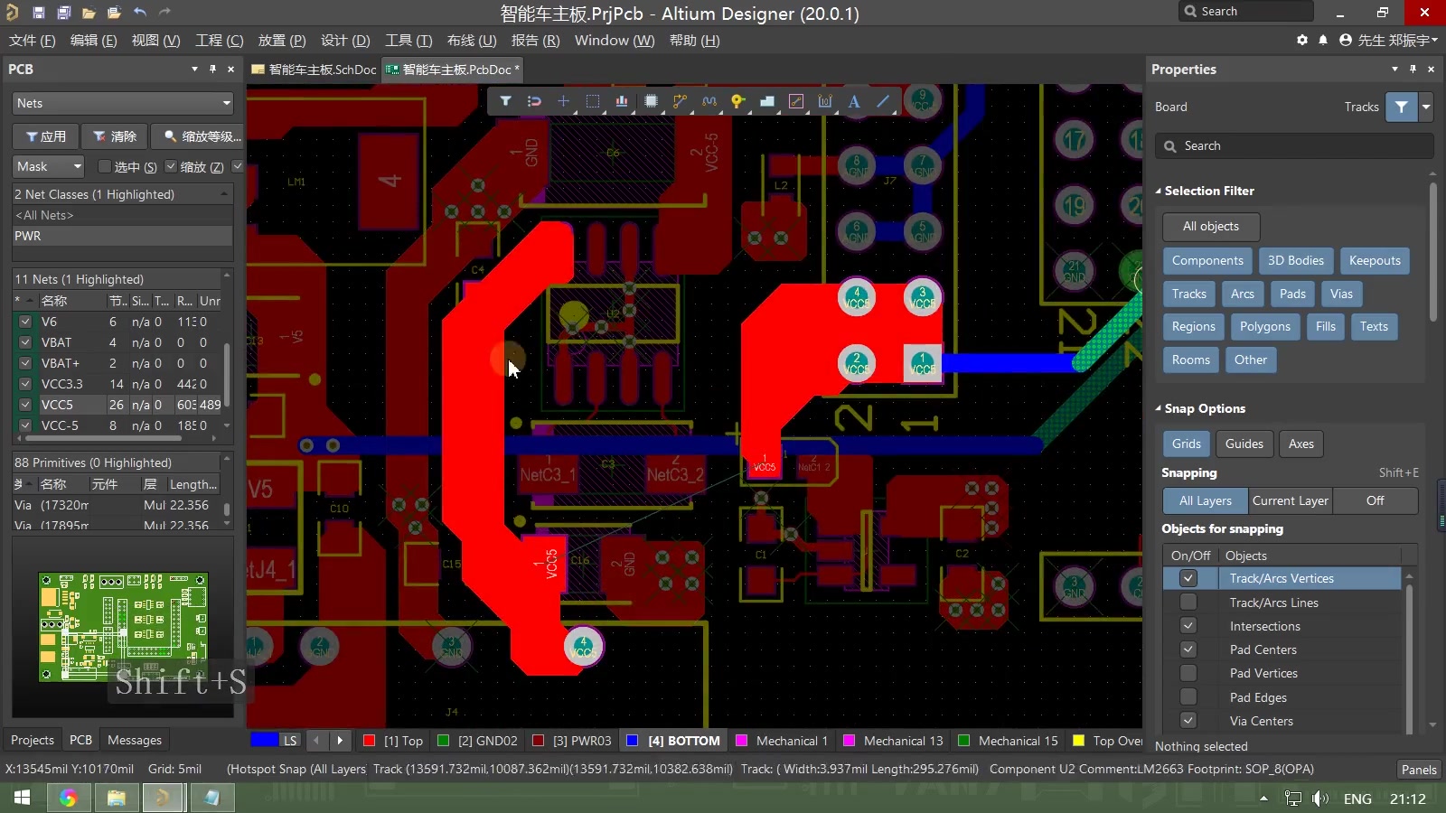Click the Polygons selection filter button
This screenshot has height=813, width=1446.
1264,326
